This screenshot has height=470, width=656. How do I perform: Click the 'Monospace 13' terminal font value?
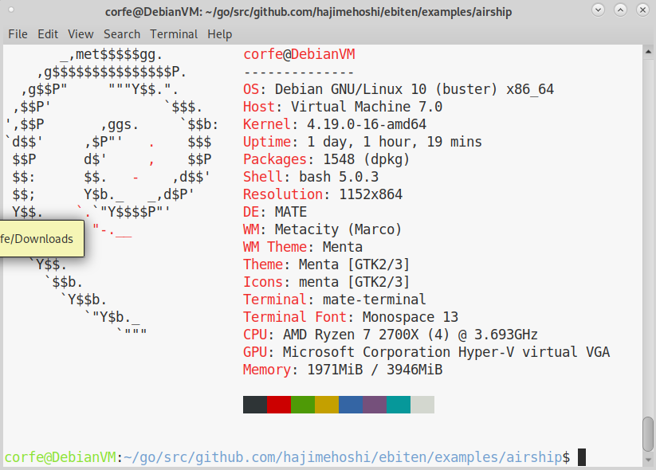pos(410,317)
